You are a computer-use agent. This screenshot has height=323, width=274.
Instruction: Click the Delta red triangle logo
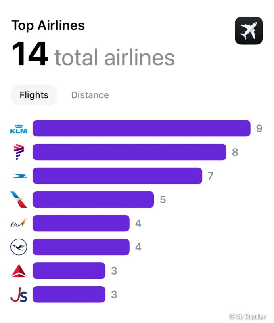[19, 271]
